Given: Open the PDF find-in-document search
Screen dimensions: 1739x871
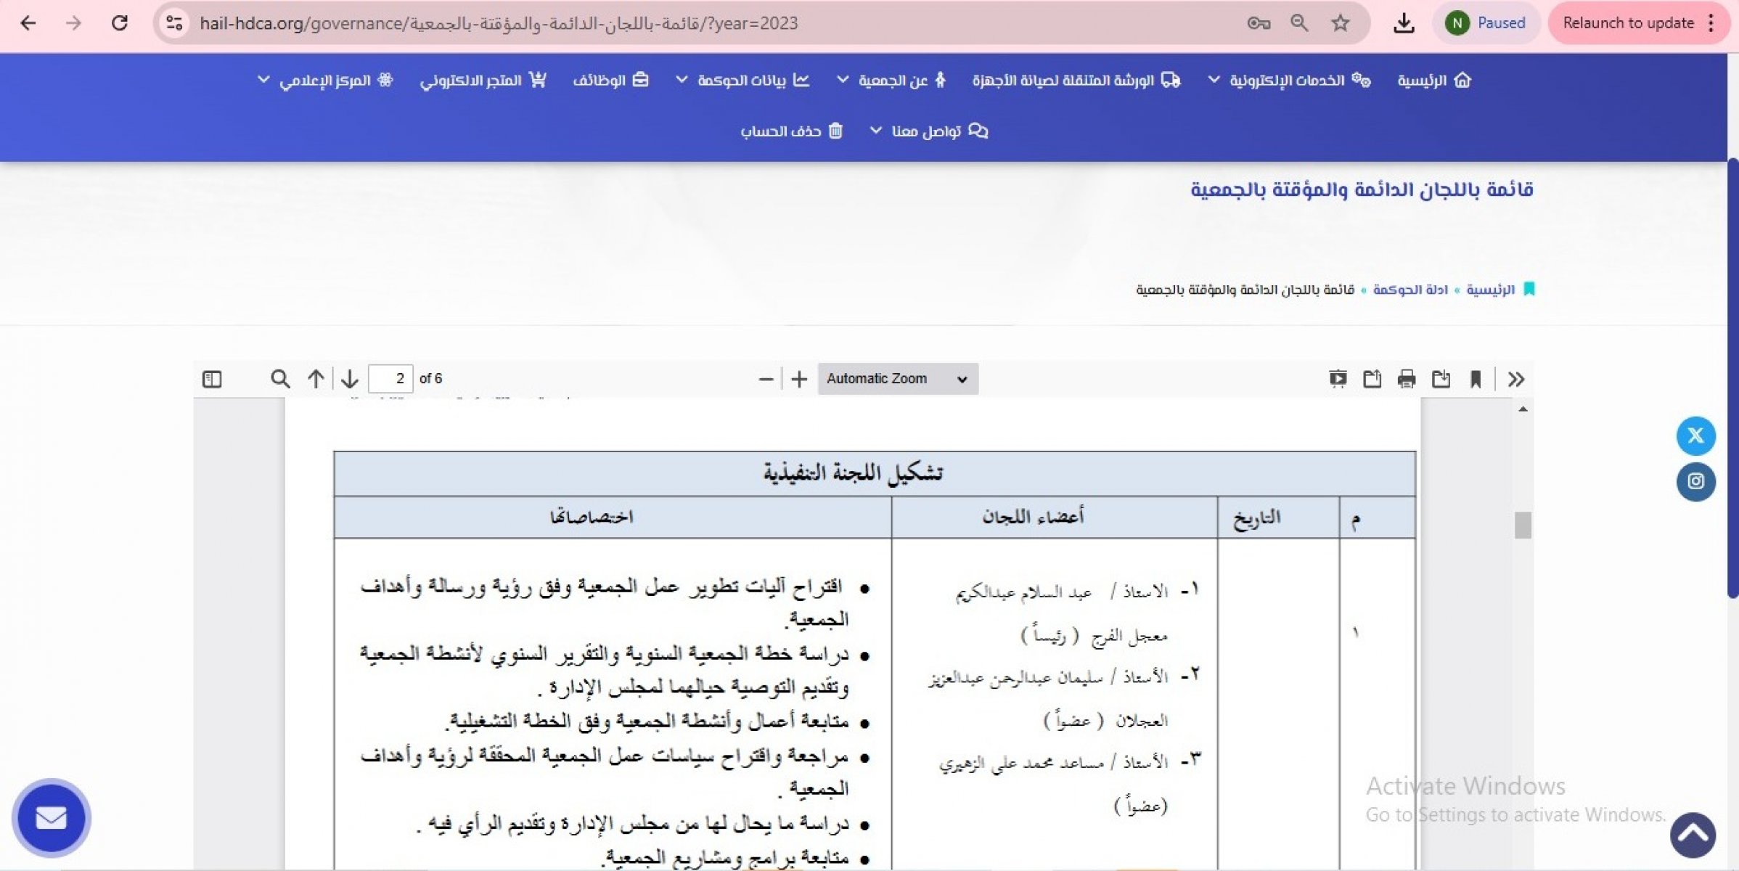Looking at the screenshot, I should click(280, 379).
